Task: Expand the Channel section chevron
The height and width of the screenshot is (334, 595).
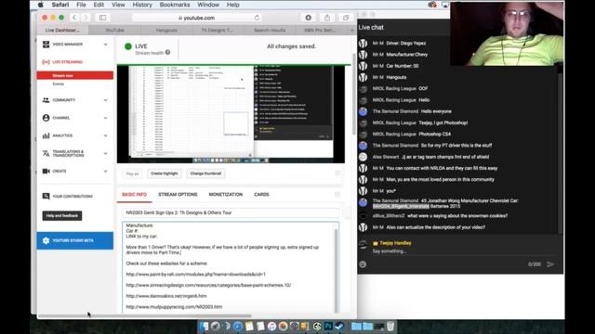Action: (x=105, y=118)
